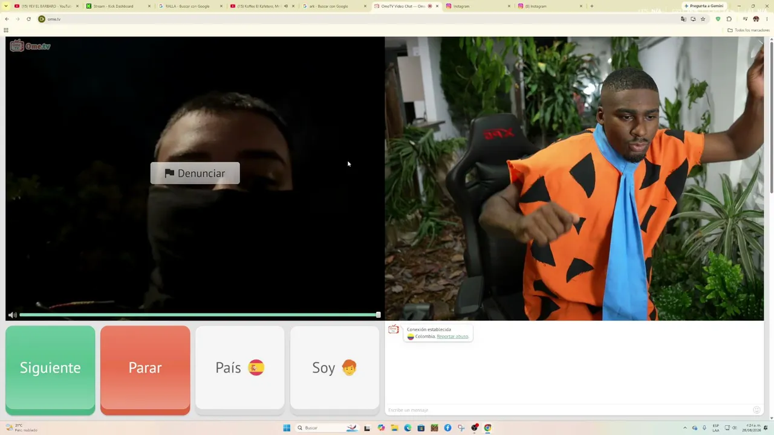Open the Todos los marcadores bookmarks folder
This screenshot has height=435, width=774.
[x=749, y=30]
